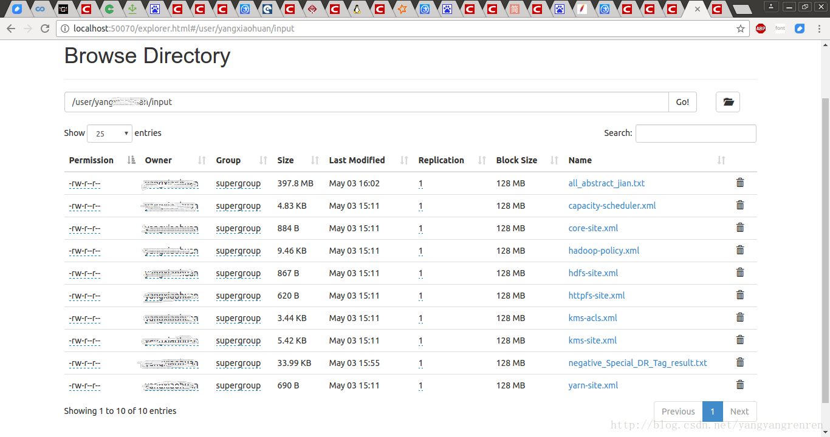Go to the Next page of entries
Screen dimensions: 830x437
(739, 412)
